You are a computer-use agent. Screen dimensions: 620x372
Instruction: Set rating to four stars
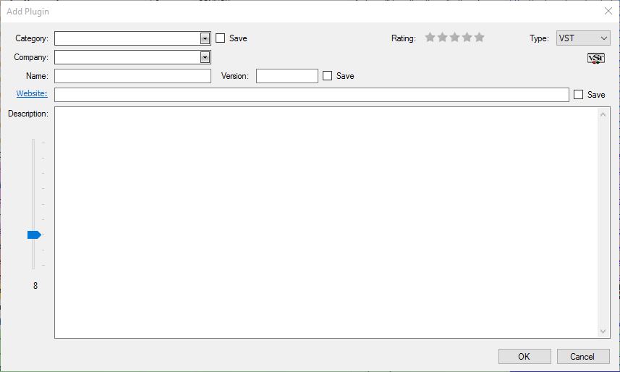pos(467,38)
